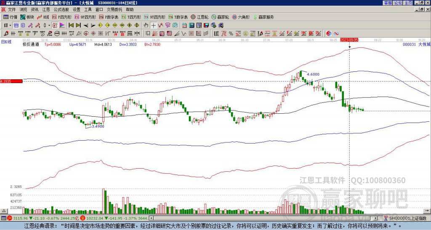Image resolution: width=431 pixels, height=230 pixels.
Task: Open the 9P四方形 tool
Action: [85, 17]
